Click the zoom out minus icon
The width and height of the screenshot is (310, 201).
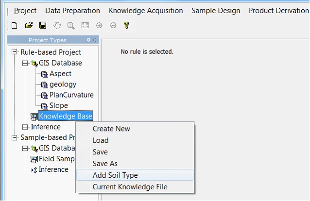tap(113, 25)
